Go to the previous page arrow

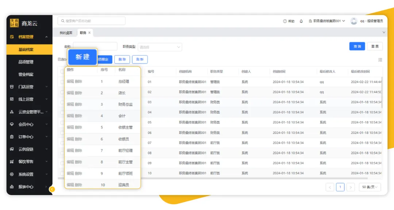coord(330,187)
